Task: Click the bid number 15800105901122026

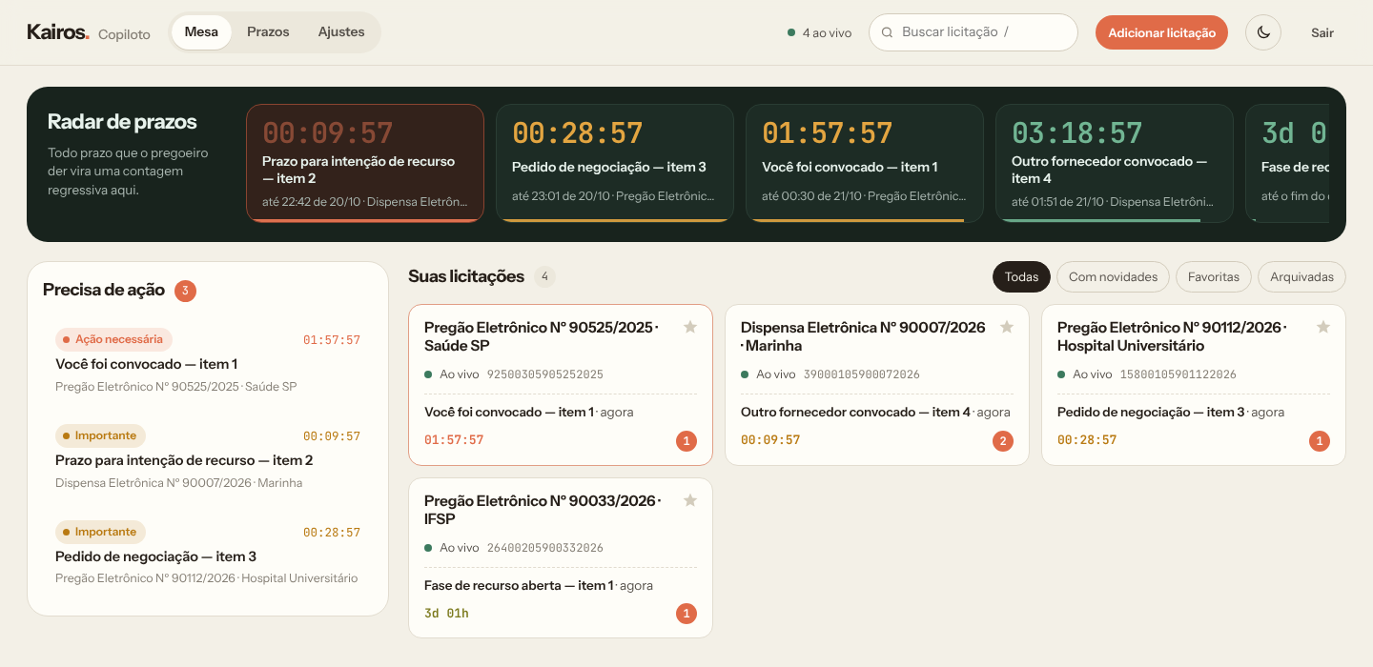Action: coord(1178,374)
